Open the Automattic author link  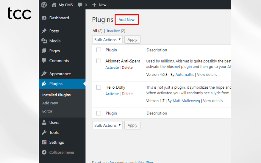pos(185,75)
